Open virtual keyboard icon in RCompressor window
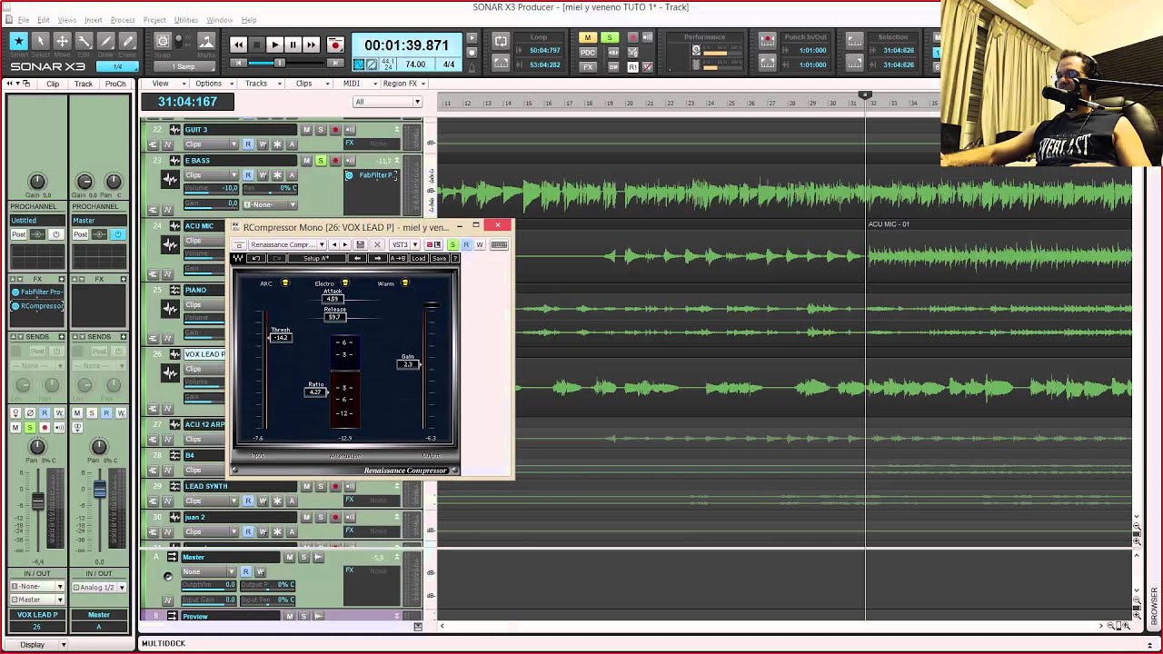The image size is (1163, 654). [499, 245]
